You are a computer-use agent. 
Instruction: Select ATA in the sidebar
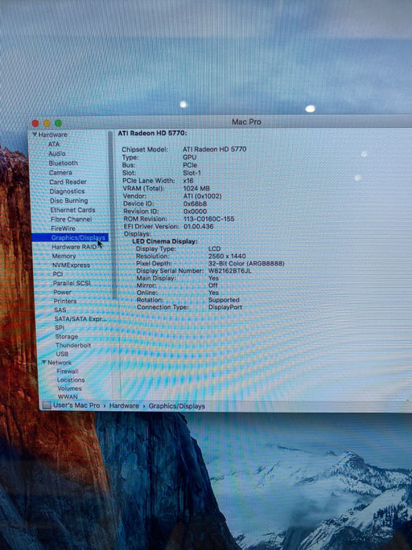point(54,144)
